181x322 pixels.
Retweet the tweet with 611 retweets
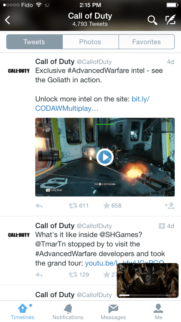coord(73,205)
